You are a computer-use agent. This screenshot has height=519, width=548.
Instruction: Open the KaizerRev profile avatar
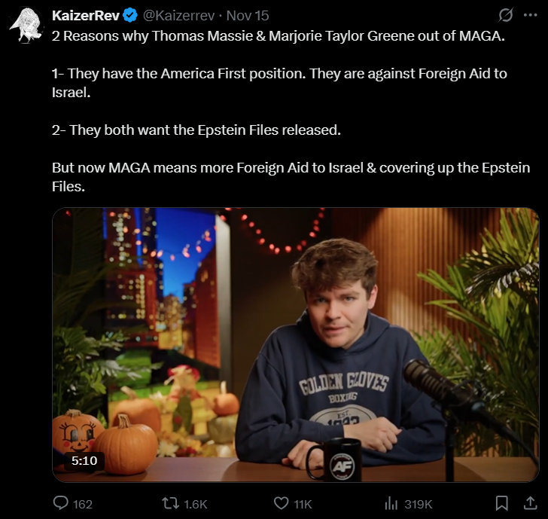26,26
